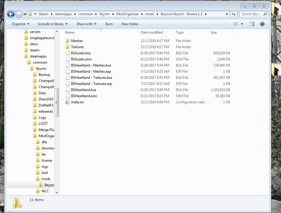The width and height of the screenshot is (281, 213).
Task: Select the Meshes folder icon
Action: [67, 41]
